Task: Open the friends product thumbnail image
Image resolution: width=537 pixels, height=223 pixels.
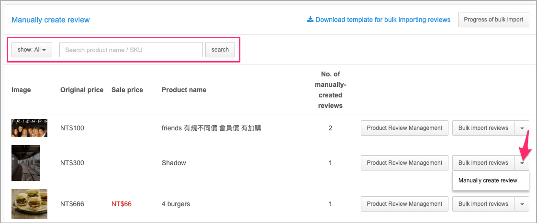Action: coord(30,128)
